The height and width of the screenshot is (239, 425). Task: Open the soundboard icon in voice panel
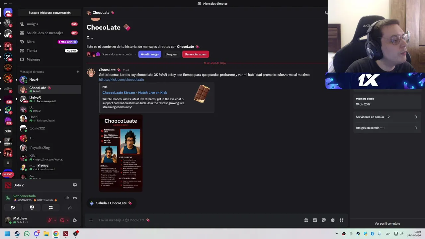(x=70, y=207)
